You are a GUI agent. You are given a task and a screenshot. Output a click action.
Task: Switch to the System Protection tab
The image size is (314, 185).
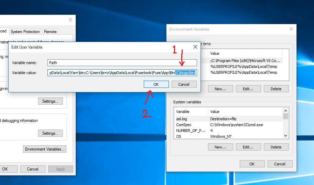coord(25,31)
